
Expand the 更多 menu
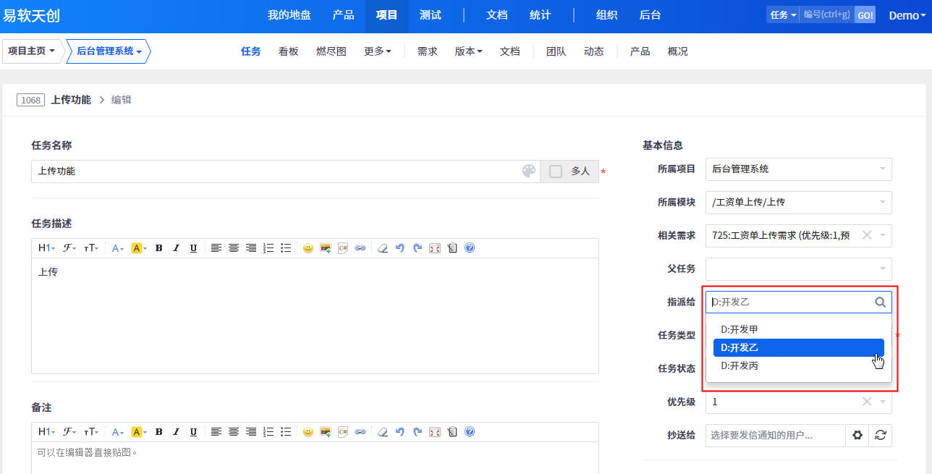click(378, 51)
